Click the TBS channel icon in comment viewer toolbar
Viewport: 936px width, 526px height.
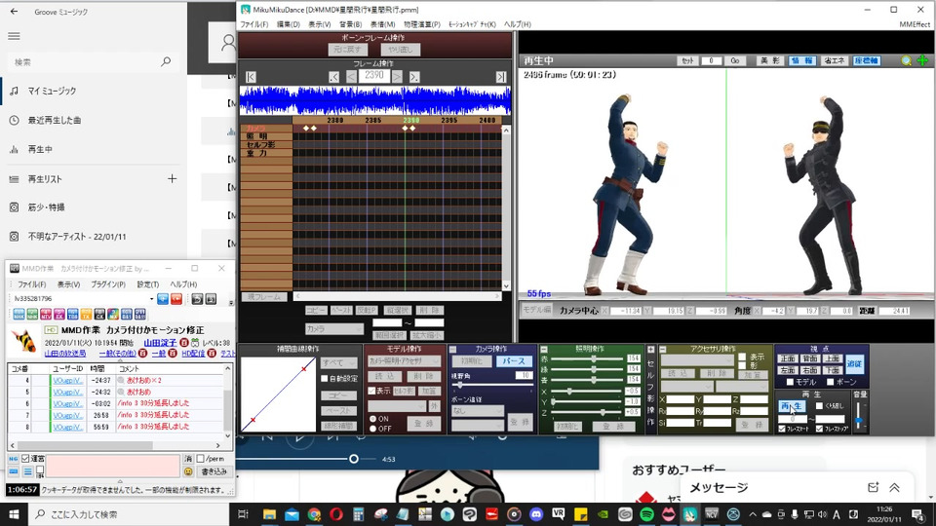[x=72, y=314]
